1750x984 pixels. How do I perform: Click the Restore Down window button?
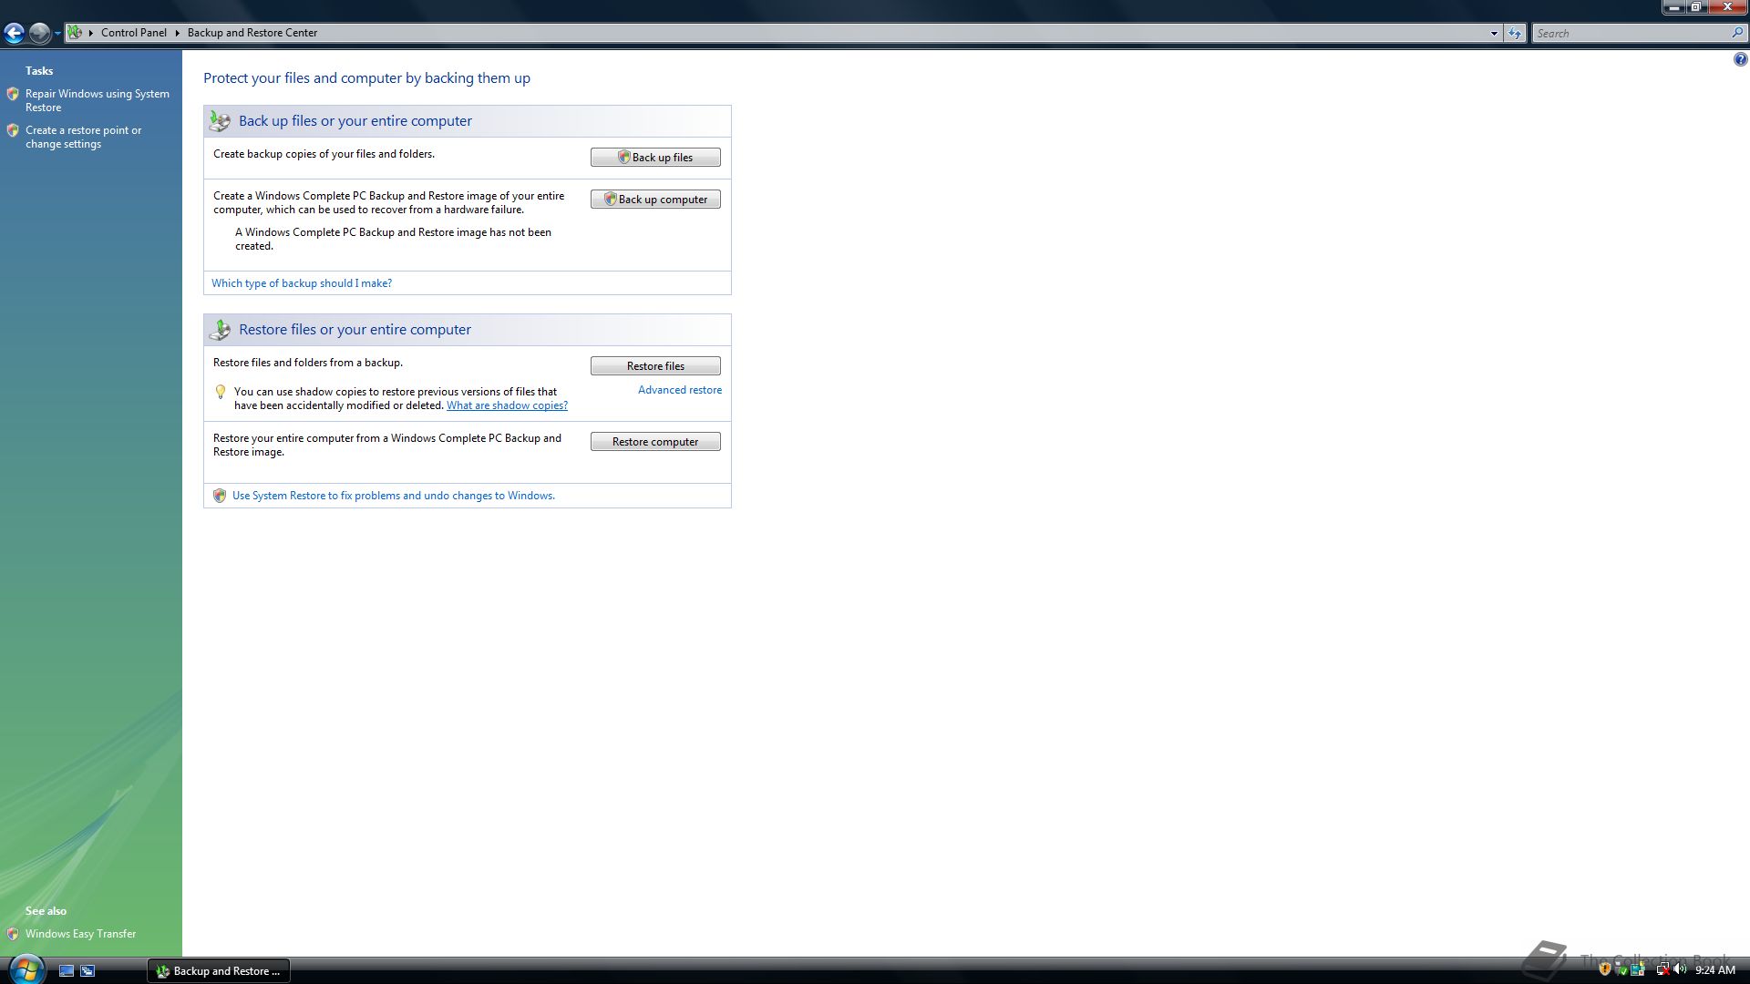pos(1695,6)
